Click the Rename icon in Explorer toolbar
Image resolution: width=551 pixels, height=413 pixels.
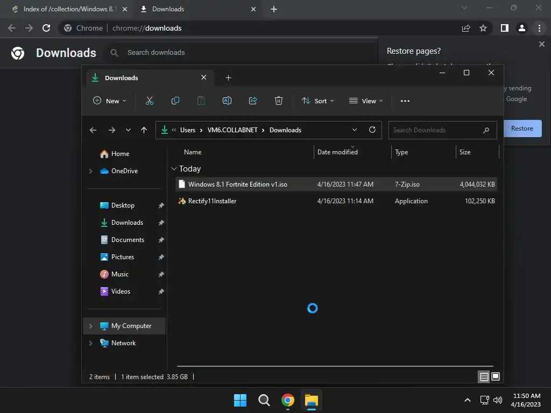coord(227,101)
